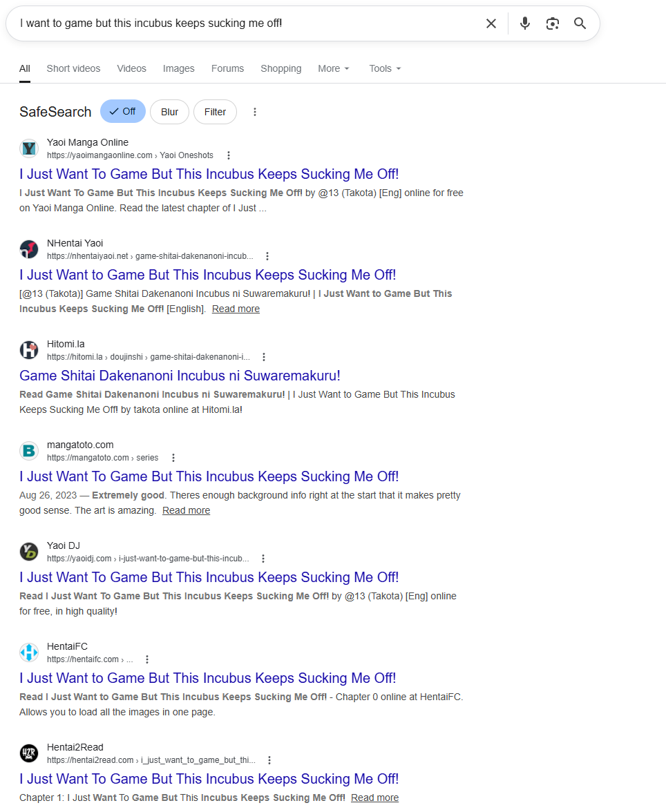The height and width of the screenshot is (812, 666).
Task: Open three-dot menu for hitomi.la result
Action: (x=264, y=357)
